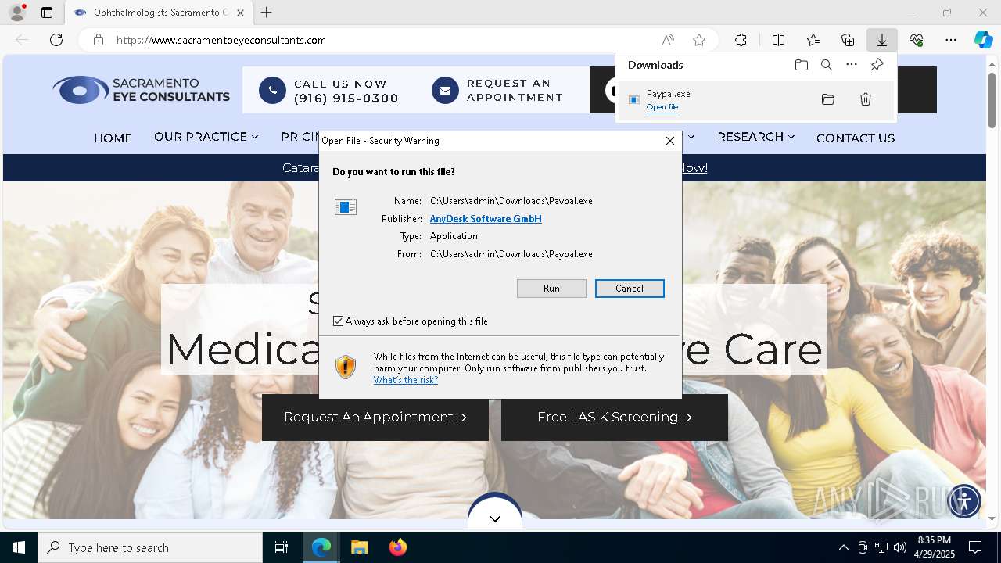Screen dimensions: 1001x563
Task: View site information lock icon
Action: (99, 40)
